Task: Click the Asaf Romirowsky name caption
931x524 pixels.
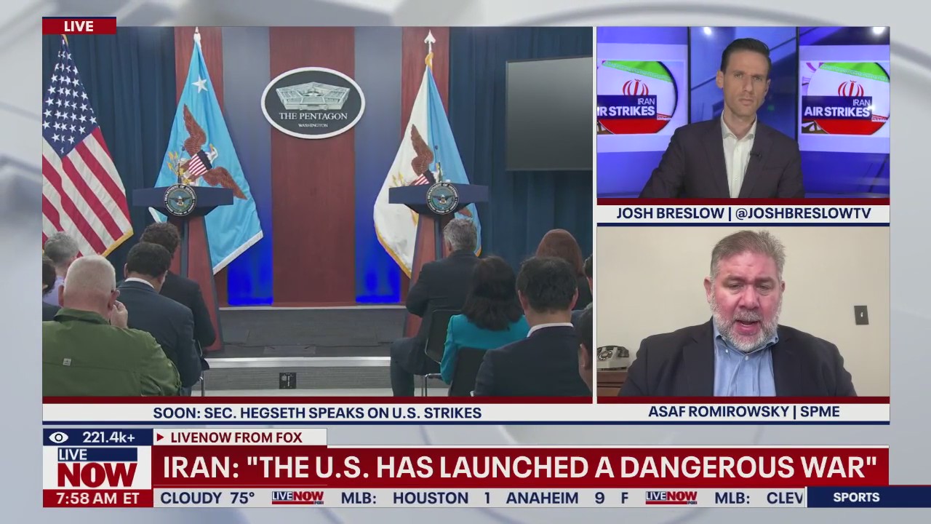Action: click(743, 412)
